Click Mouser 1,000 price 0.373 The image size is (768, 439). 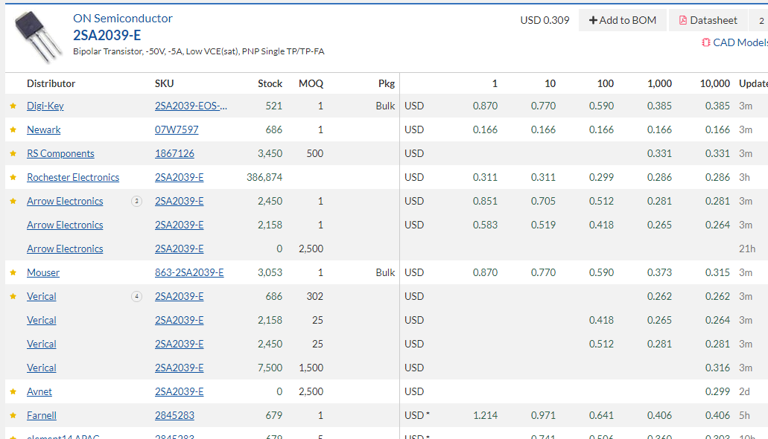659,272
